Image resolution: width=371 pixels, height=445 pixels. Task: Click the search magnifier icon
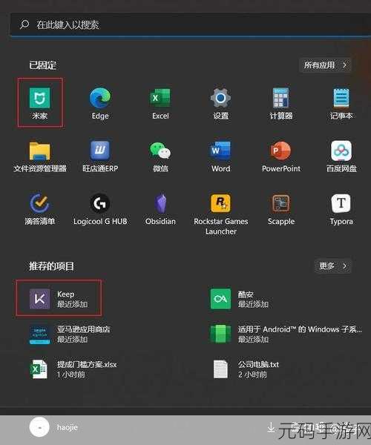(24, 24)
